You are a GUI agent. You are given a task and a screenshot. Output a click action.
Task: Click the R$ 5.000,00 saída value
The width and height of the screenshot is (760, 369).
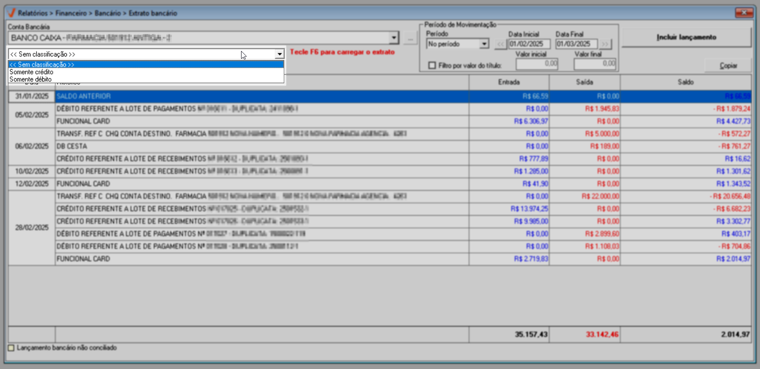click(x=602, y=134)
